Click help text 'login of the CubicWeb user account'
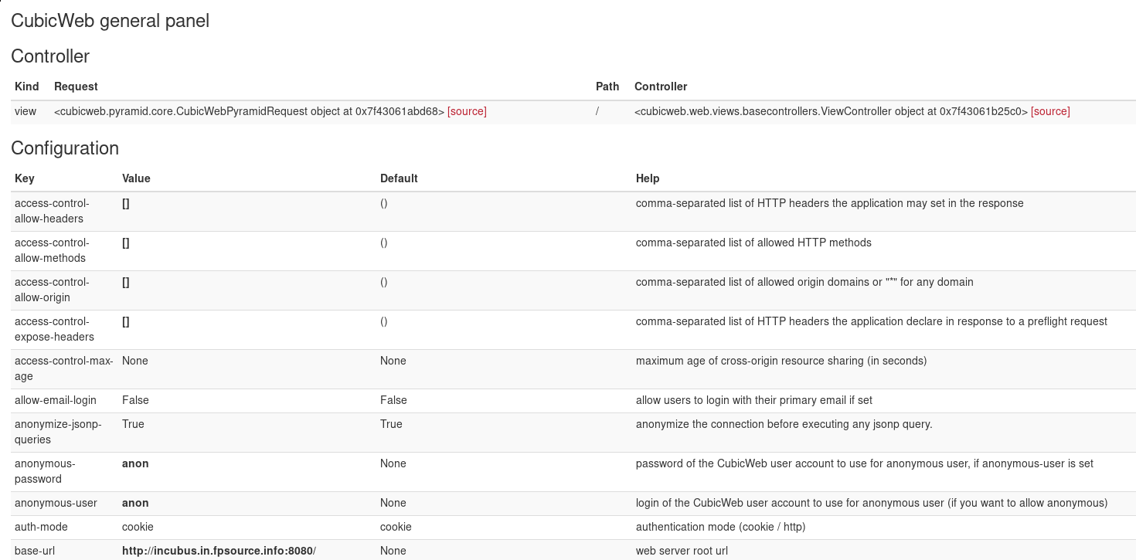Image resolution: width=1136 pixels, height=560 pixels. 872,503
